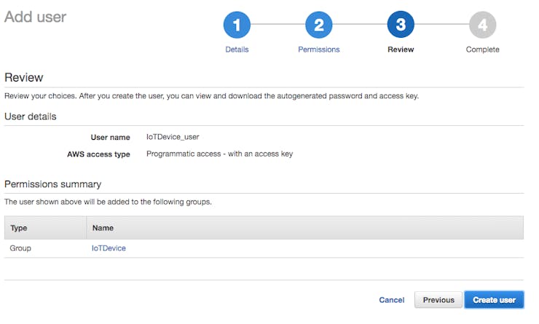Go to the Permissions step label
Image resolution: width=539 pixels, height=324 pixels.
click(x=318, y=50)
